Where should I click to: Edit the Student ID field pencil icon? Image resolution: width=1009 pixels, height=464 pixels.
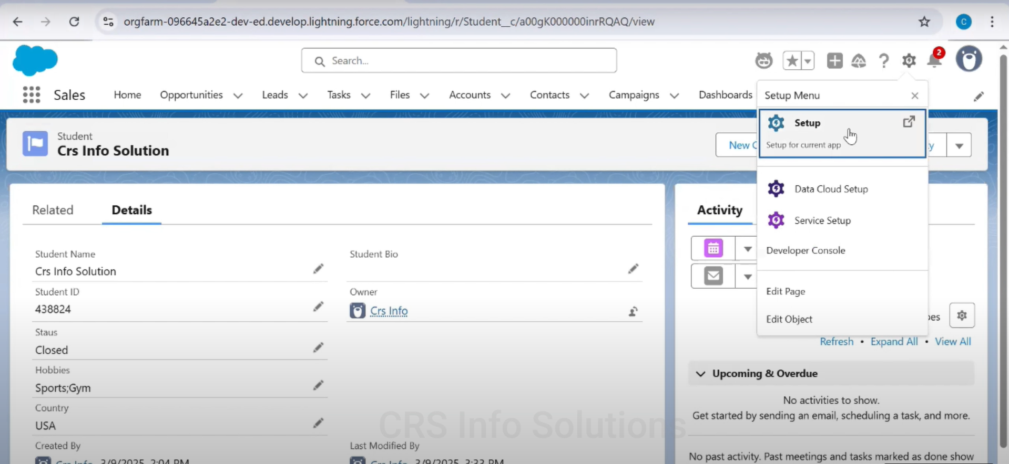pos(318,307)
